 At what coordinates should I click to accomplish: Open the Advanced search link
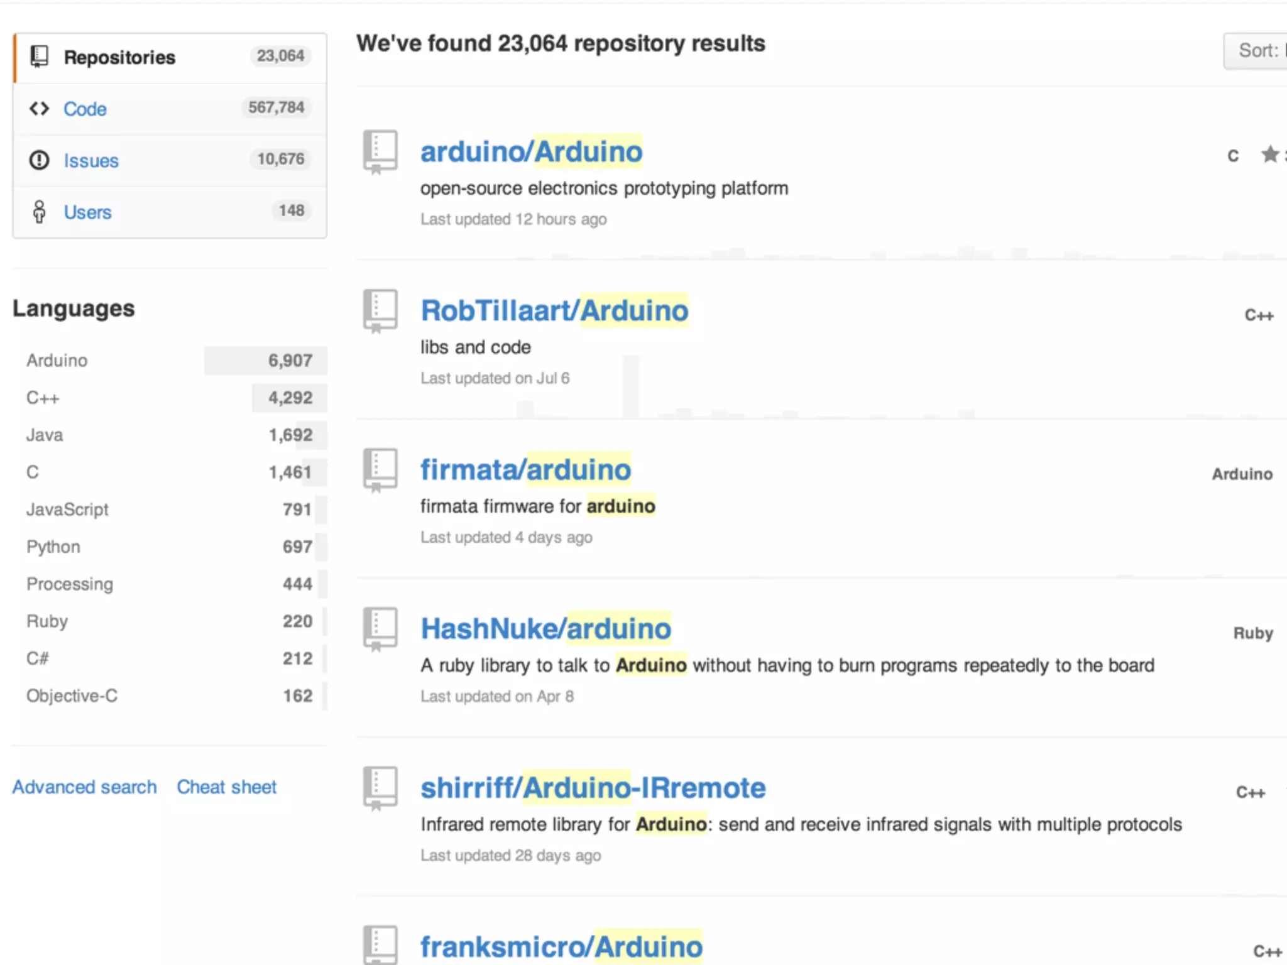85,787
